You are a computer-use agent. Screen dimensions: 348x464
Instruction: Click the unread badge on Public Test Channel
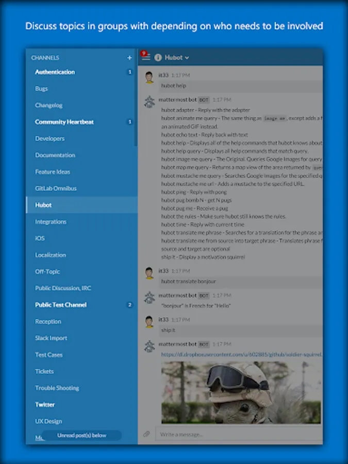(x=129, y=305)
